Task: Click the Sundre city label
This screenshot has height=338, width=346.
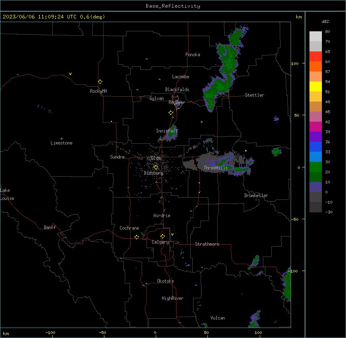Action: click(x=117, y=157)
